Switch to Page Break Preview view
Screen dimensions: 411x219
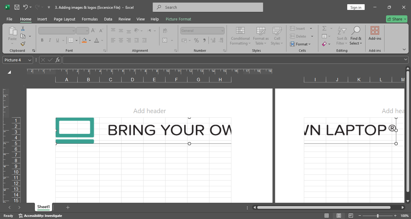click(351, 216)
